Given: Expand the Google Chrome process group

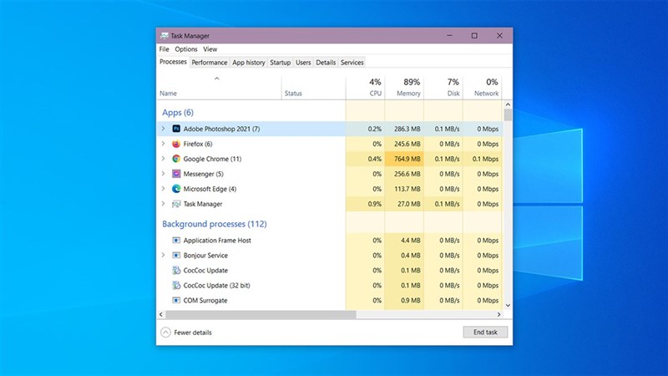Looking at the screenshot, I should pyautogui.click(x=163, y=159).
